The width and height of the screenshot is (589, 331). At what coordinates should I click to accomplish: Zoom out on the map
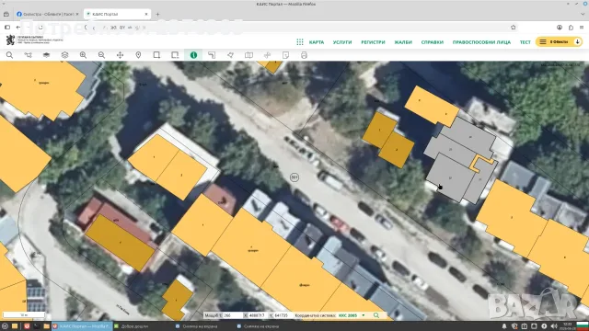(101, 55)
